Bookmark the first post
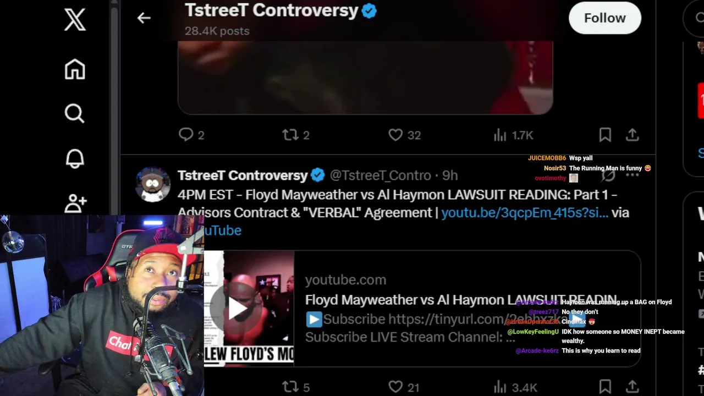 point(605,135)
